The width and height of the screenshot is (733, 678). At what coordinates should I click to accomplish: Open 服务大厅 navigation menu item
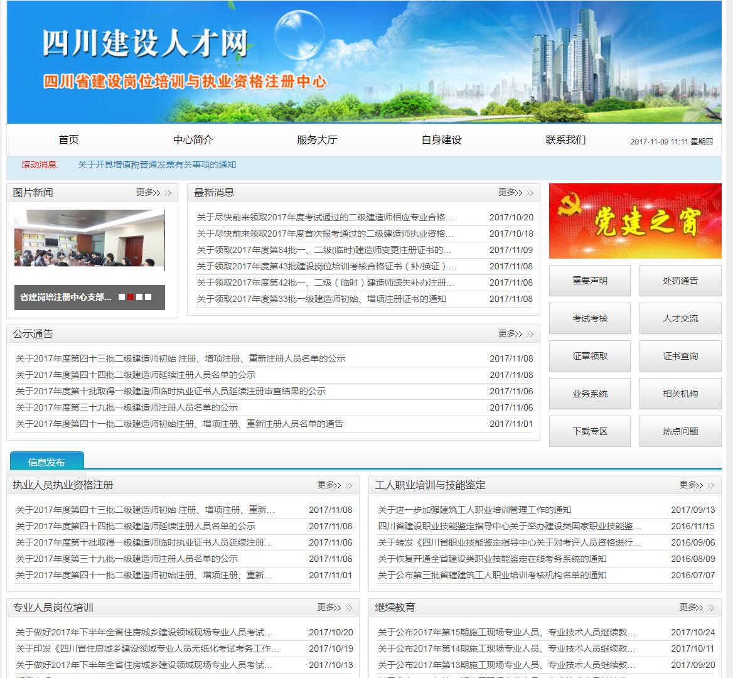pyautogui.click(x=317, y=140)
